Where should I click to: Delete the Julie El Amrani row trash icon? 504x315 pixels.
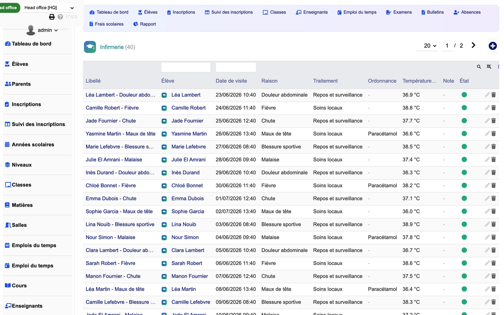click(x=493, y=160)
